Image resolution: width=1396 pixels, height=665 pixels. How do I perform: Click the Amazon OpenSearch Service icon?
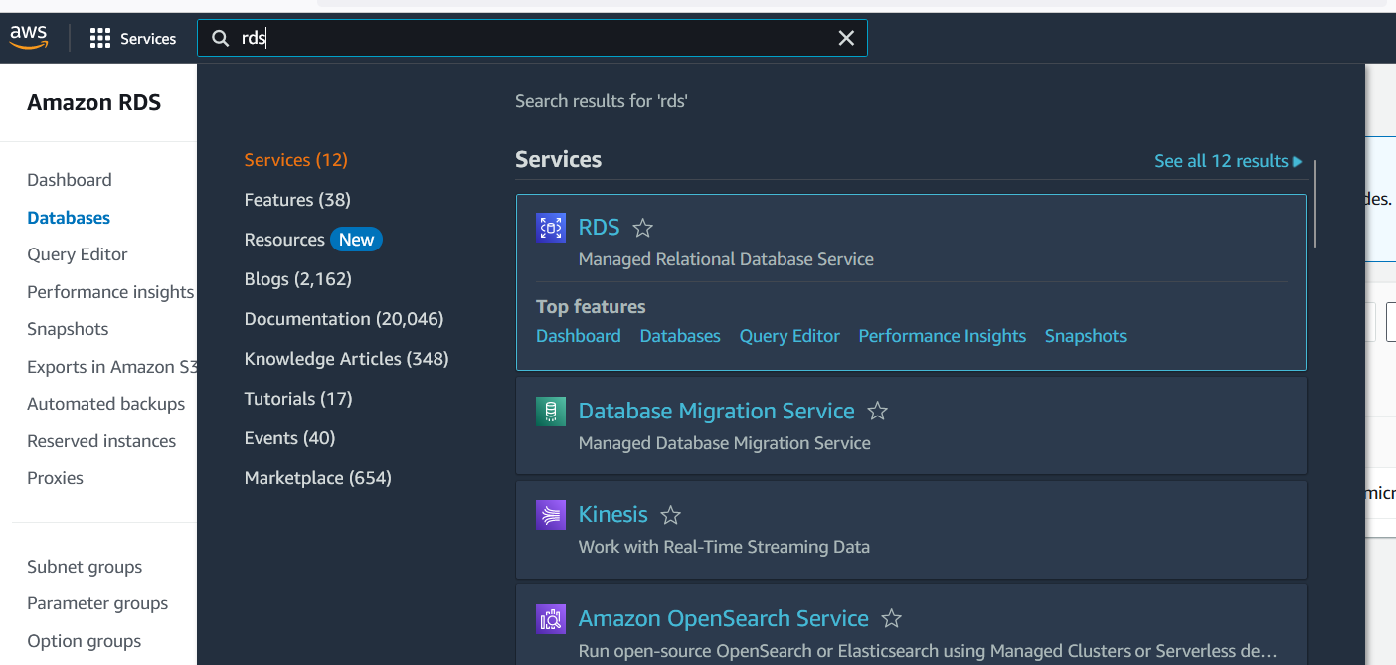coord(551,619)
